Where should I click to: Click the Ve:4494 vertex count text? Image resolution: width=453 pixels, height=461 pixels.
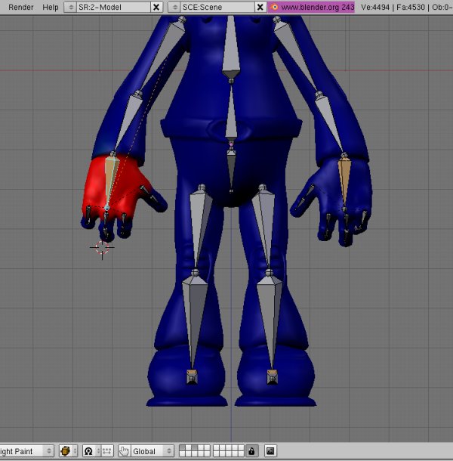(375, 7)
